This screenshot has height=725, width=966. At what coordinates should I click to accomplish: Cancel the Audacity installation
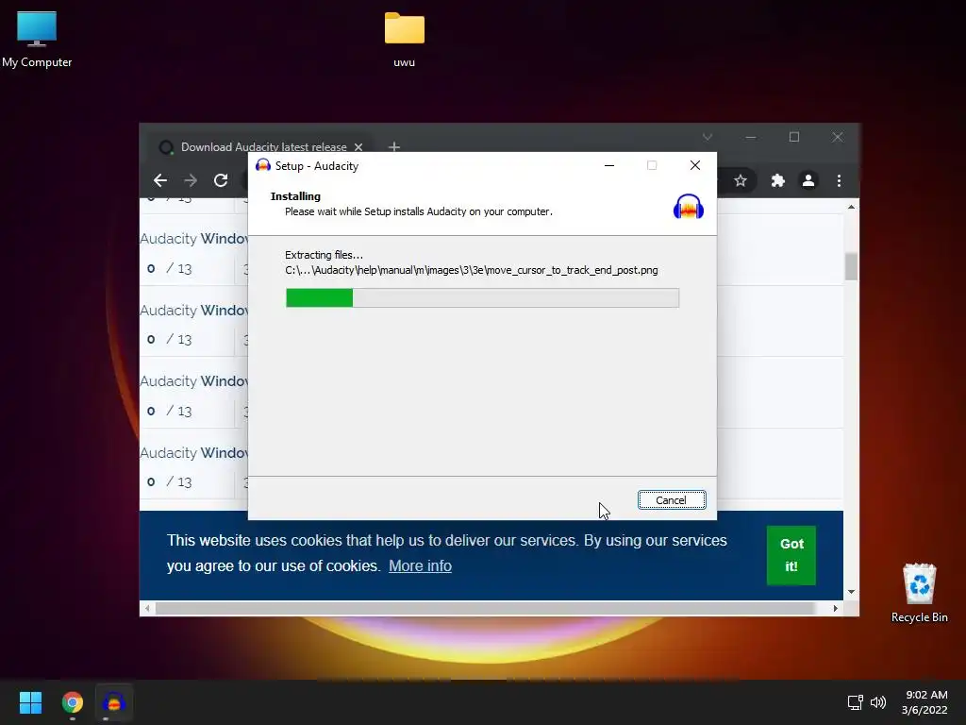click(x=672, y=500)
